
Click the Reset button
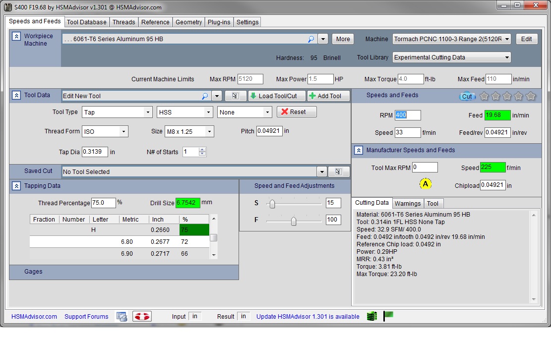tap(297, 112)
